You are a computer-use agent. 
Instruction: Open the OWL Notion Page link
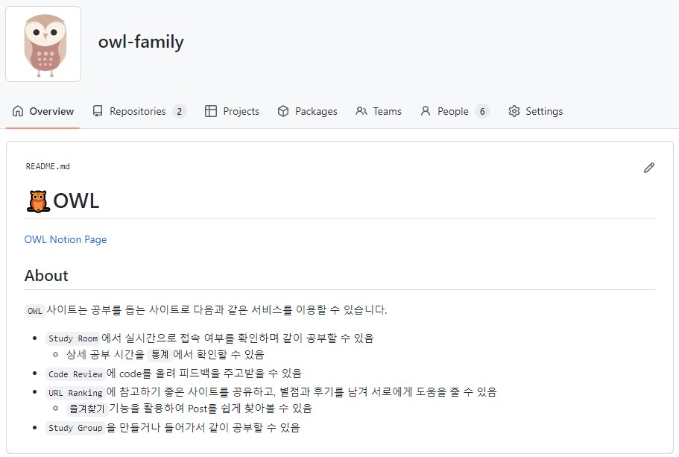[66, 239]
